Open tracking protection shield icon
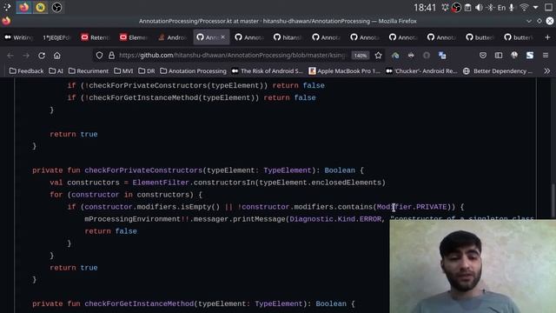This screenshot has height=313, width=556. click(x=99, y=56)
